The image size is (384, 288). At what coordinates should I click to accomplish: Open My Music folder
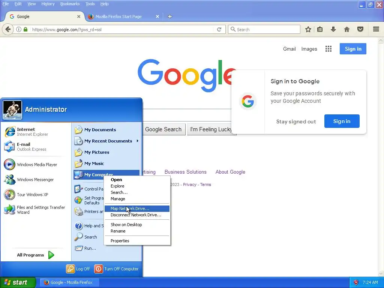pyautogui.click(x=106, y=163)
